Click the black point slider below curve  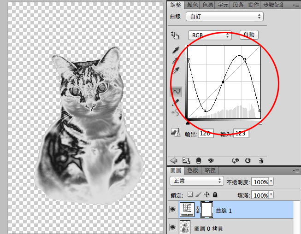[188, 123]
